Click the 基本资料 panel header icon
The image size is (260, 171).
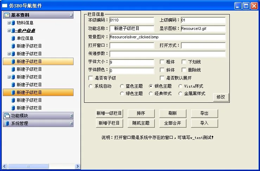point(7,15)
